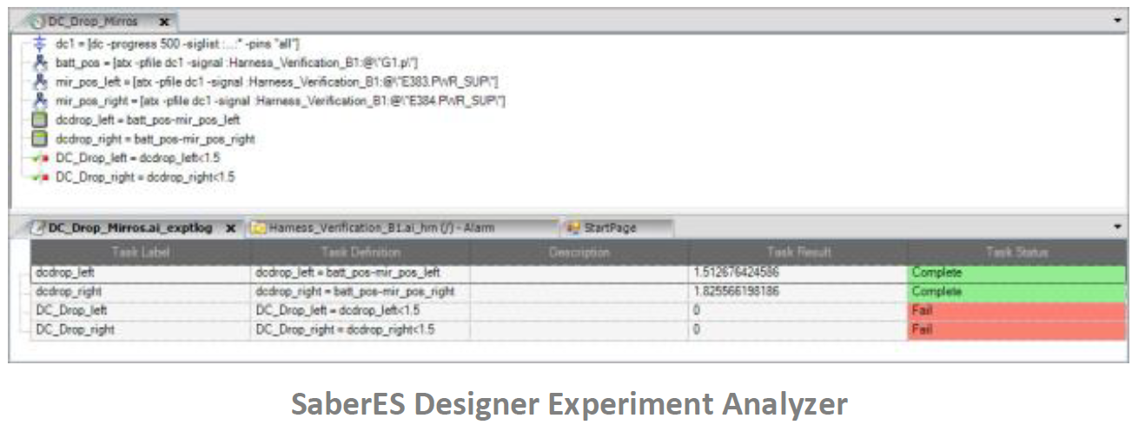Click the dc1 analysis icon
Image resolution: width=1132 pixels, height=425 pixels.
39,43
